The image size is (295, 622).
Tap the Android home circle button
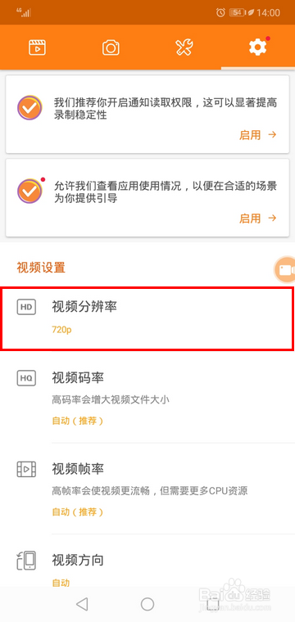(147, 604)
